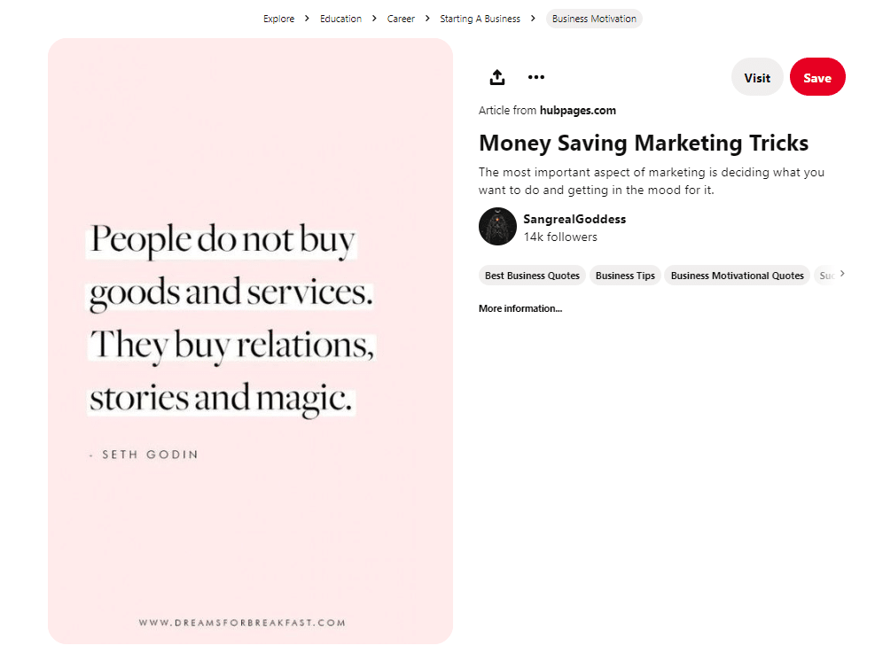Select the Business Tips tag
The height and width of the screenshot is (661, 875).
tap(625, 276)
